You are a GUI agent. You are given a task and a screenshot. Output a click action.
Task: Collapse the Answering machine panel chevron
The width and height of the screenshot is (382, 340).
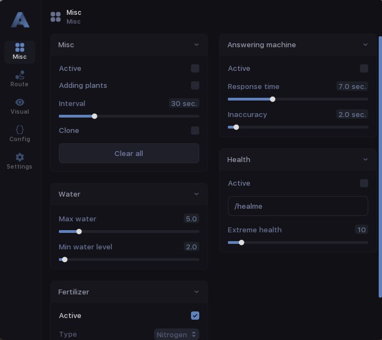tap(365, 45)
